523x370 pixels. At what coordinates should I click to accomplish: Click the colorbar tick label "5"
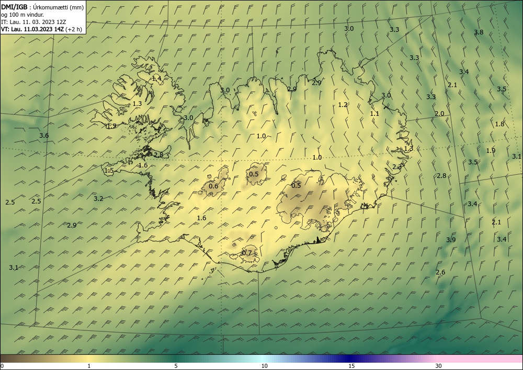point(176,366)
